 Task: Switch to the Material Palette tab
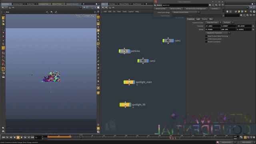coord(124,4)
